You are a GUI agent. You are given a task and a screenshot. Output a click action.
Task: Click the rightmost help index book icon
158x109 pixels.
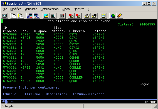(120, 16)
